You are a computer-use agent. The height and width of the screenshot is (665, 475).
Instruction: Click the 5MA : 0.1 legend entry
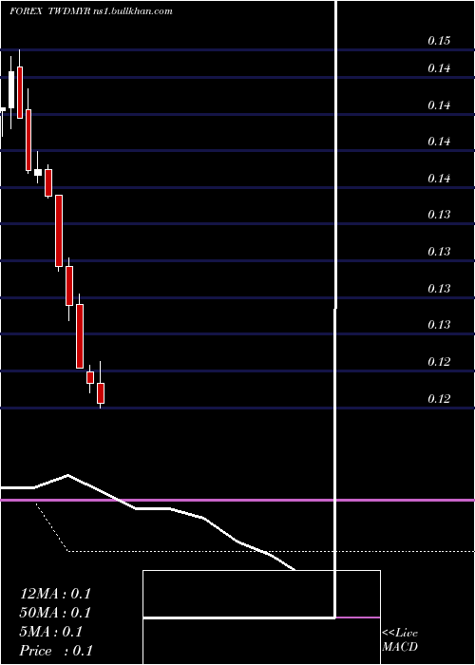[51, 632]
